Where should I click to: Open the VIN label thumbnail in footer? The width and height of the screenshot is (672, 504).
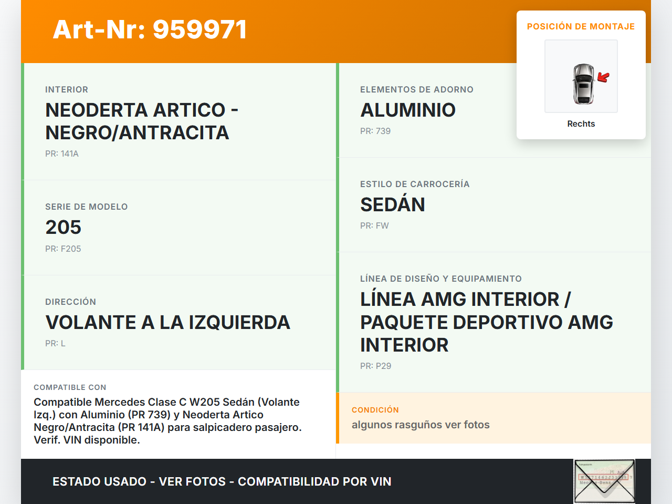click(x=604, y=481)
